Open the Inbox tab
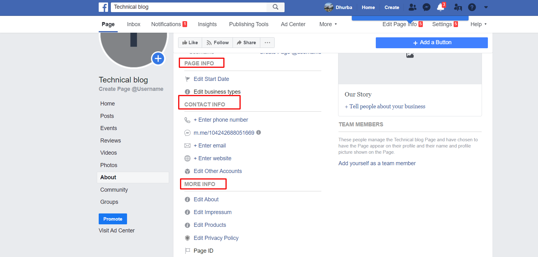 point(134,24)
